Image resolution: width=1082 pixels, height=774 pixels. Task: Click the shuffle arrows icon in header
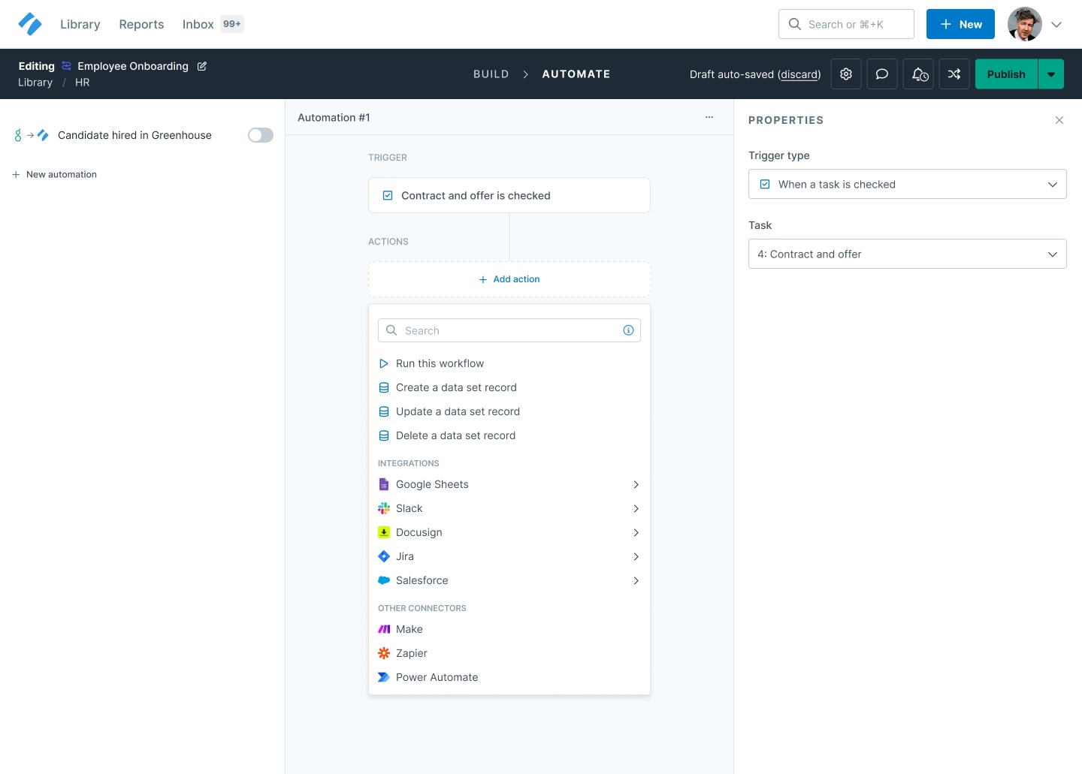click(x=954, y=74)
